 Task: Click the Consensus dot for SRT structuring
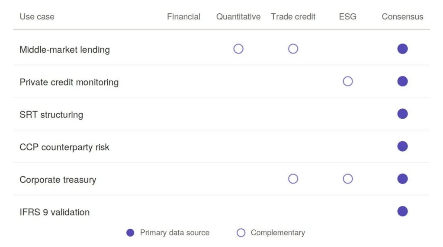pyautogui.click(x=402, y=114)
